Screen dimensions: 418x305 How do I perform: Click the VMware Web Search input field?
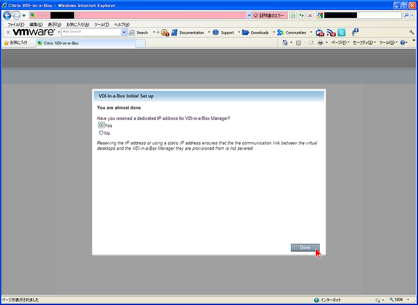coord(91,32)
